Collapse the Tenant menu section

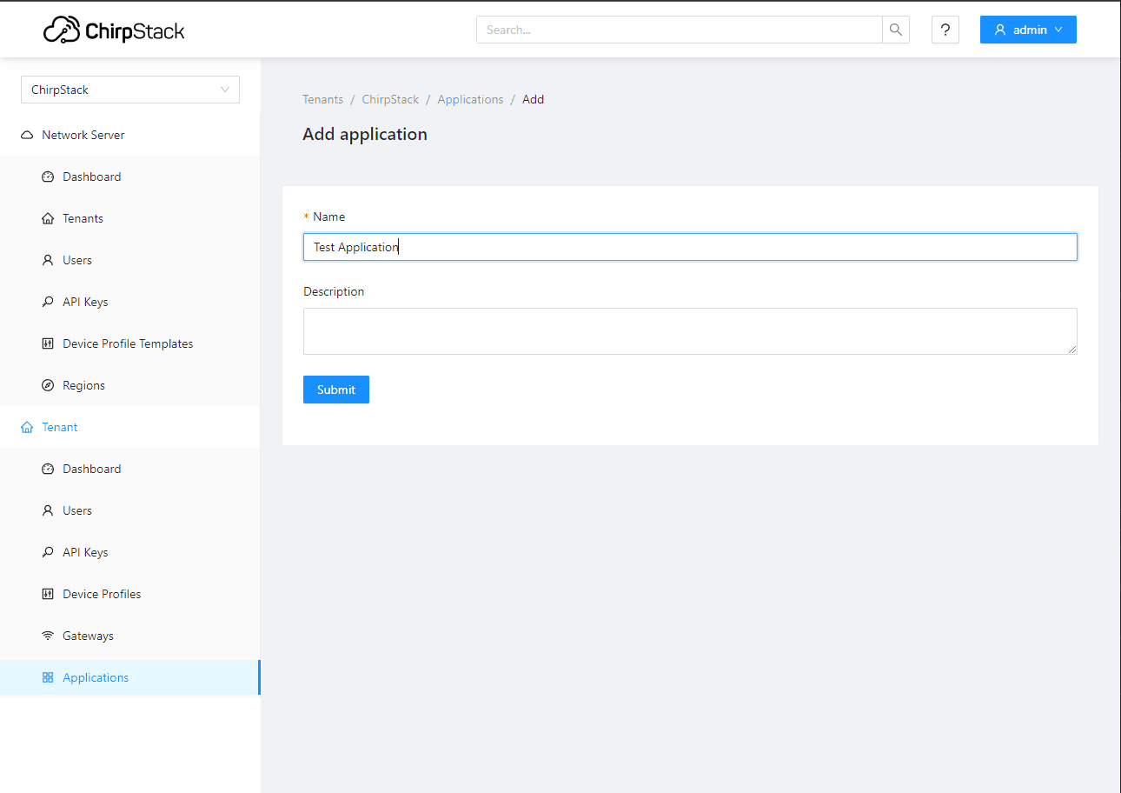coord(59,427)
